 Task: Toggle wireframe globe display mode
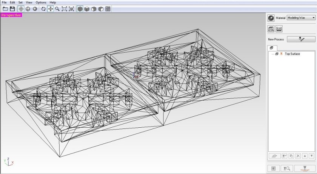(21, 9)
